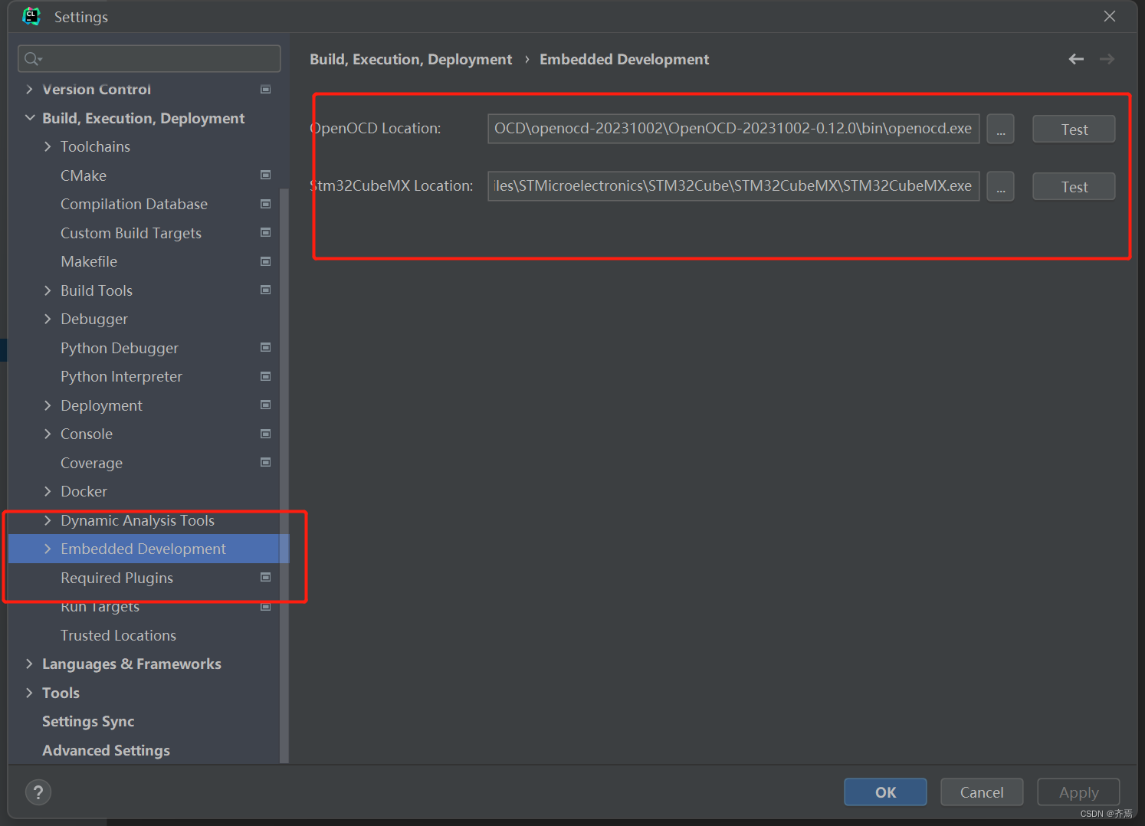The height and width of the screenshot is (826, 1145).
Task: Expand the Build Tools node
Action: 48,290
